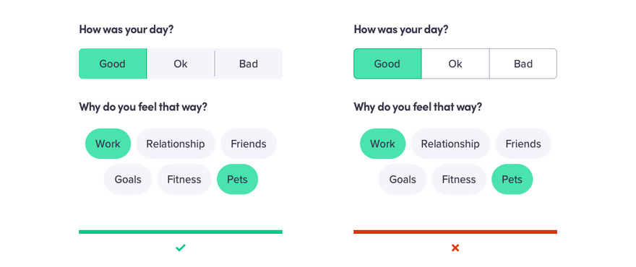Choose Ok in the outlined right control

[455, 64]
